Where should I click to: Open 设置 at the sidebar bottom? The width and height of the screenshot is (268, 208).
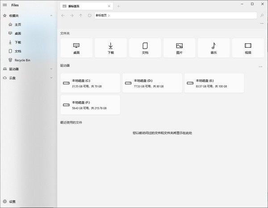(x=12, y=202)
